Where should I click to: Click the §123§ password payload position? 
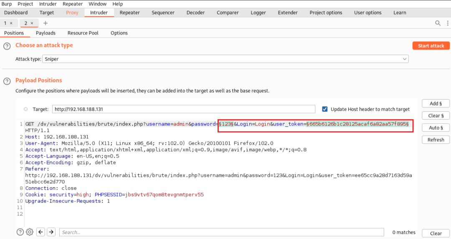click(226, 124)
